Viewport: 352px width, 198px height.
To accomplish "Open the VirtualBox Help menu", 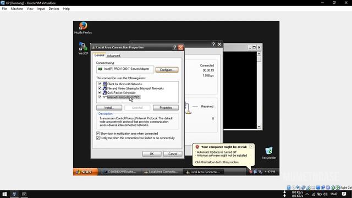I will click(66, 9).
